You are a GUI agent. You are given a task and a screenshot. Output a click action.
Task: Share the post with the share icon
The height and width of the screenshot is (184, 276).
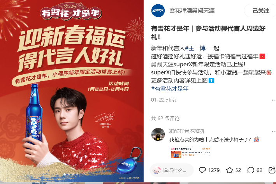point(272,170)
